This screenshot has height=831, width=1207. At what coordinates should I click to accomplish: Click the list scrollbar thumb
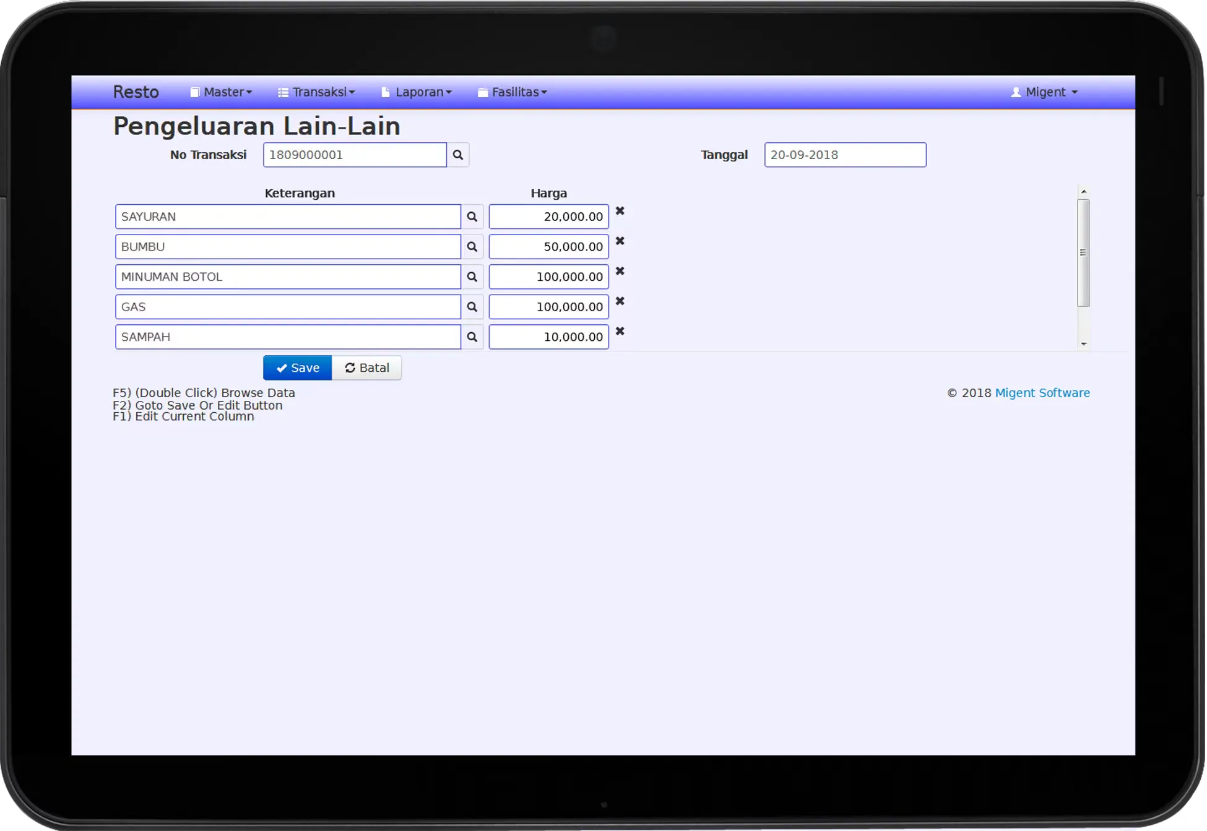click(x=1083, y=252)
